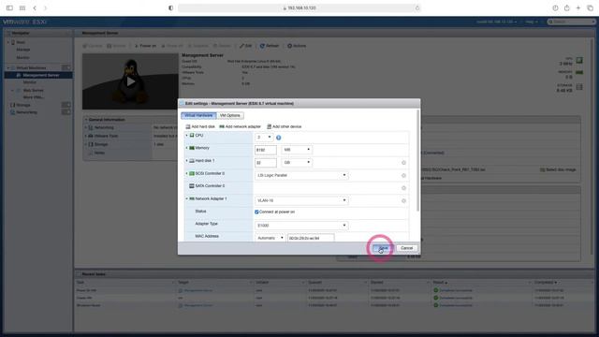Screen dimensions: 599x337
Task: Click Manage under Host in Navigator
Action: pyautogui.click(x=22, y=50)
